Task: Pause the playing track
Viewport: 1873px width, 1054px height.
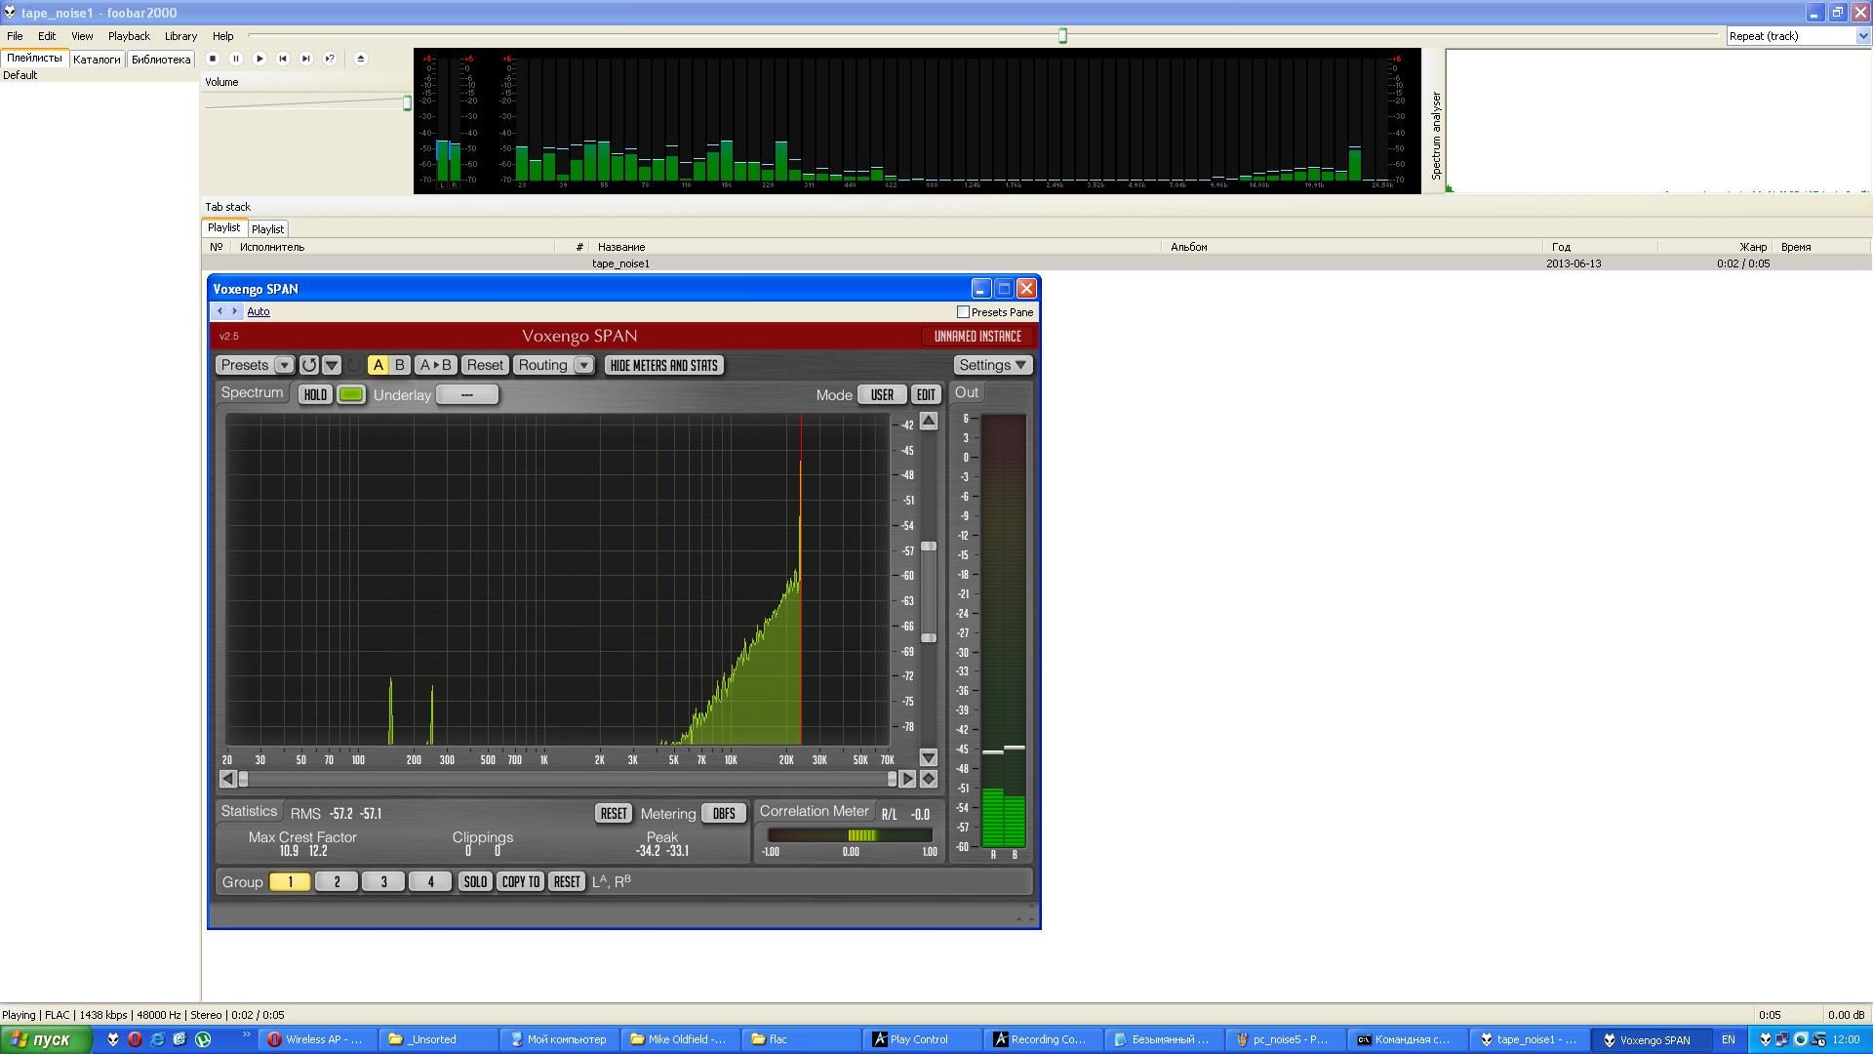Action: tap(236, 59)
